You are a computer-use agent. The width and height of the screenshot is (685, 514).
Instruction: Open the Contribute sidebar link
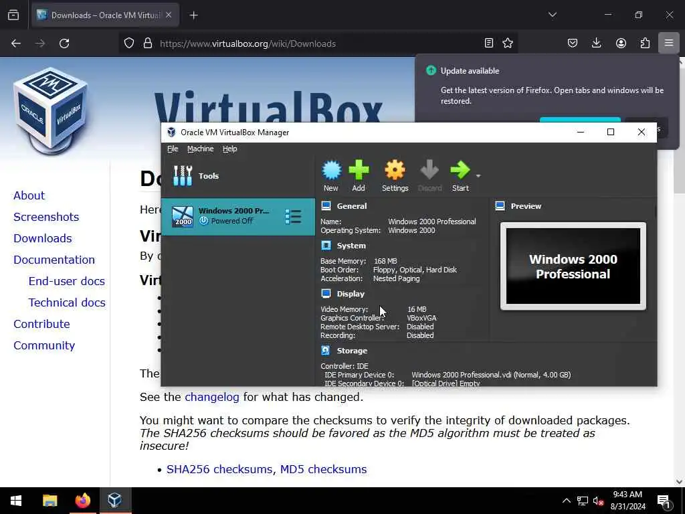(41, 324)
